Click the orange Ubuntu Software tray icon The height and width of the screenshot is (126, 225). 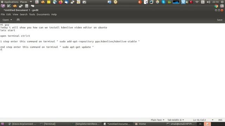click(140, 2)
